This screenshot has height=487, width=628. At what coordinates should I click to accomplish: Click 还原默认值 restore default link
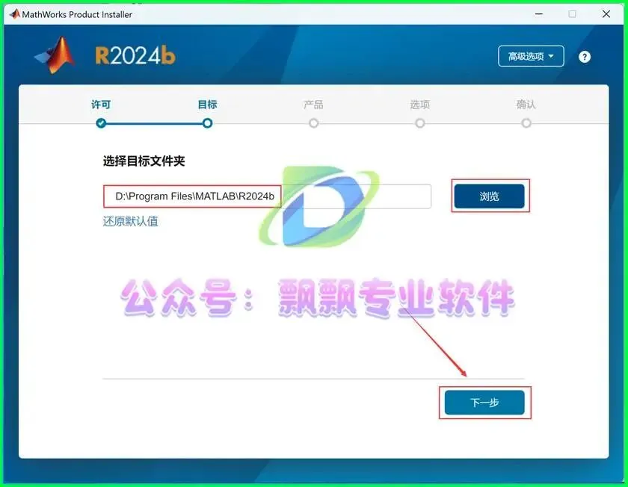[x=130, y=221]
